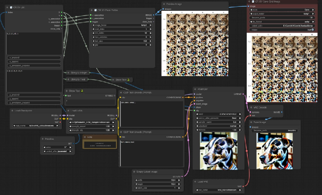The image size is (322, 195).
Task: Click the Save Image node dog thumbnail
Action: [x=275, y=151]
